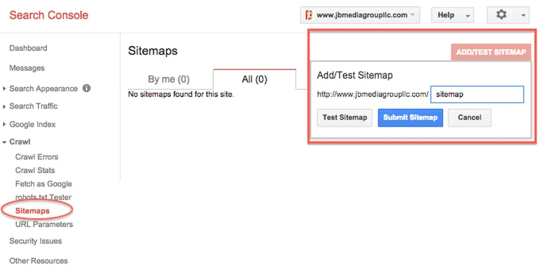
Task: Click the Search Console logo
Action: pos(48,15)
